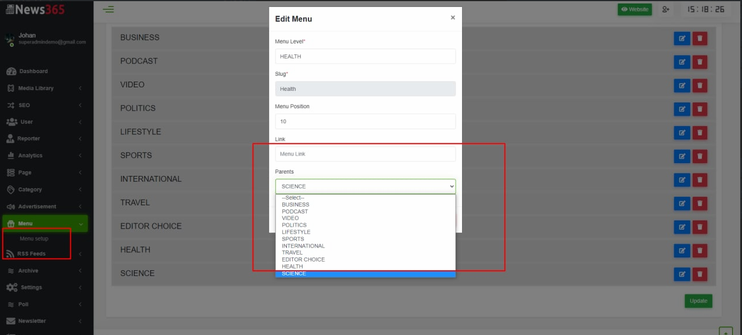Screen dimensions: 742x335
Task: Edit the BUSINESS menu row
Action: 682,38
